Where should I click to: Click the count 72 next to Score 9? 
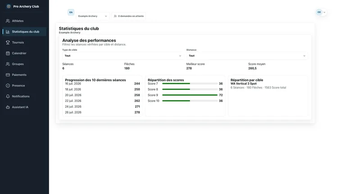pos(221,95)
